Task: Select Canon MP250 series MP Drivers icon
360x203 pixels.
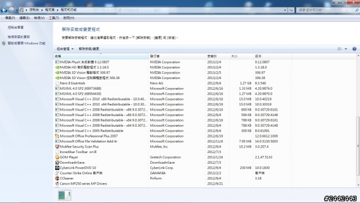Action: 57,183
